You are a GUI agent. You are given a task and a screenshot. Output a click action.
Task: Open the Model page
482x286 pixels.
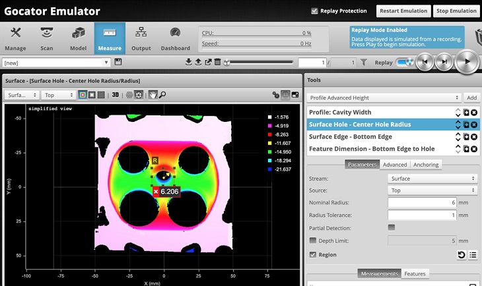78,38
